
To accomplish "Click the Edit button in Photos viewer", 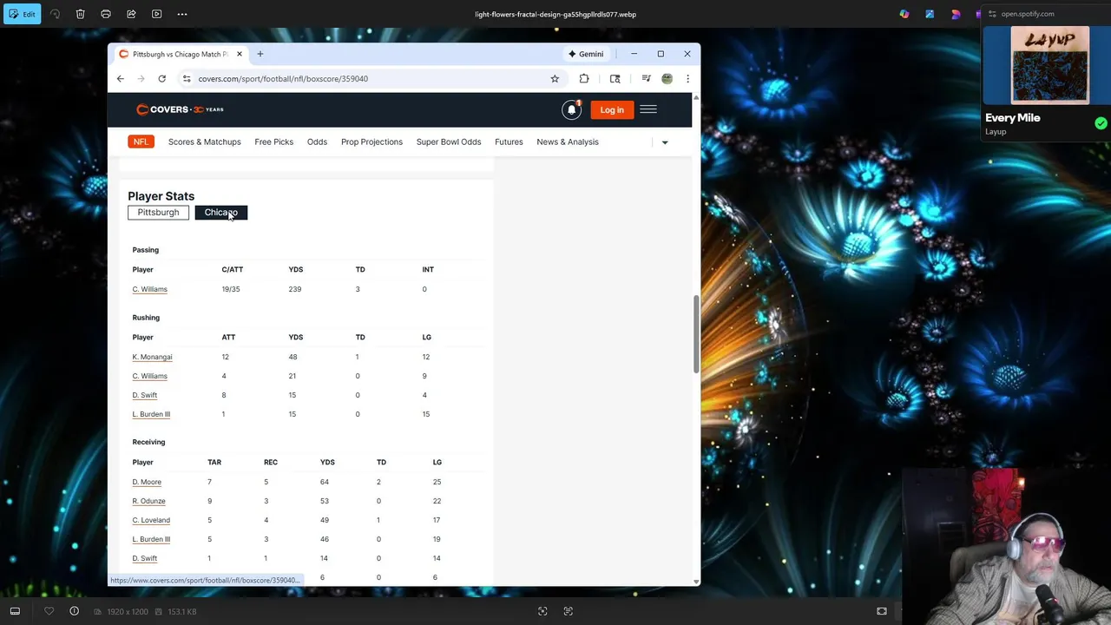I will coord(22,14).
